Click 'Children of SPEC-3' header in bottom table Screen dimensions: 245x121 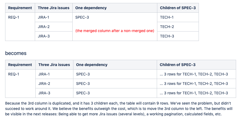pos(178,65)
